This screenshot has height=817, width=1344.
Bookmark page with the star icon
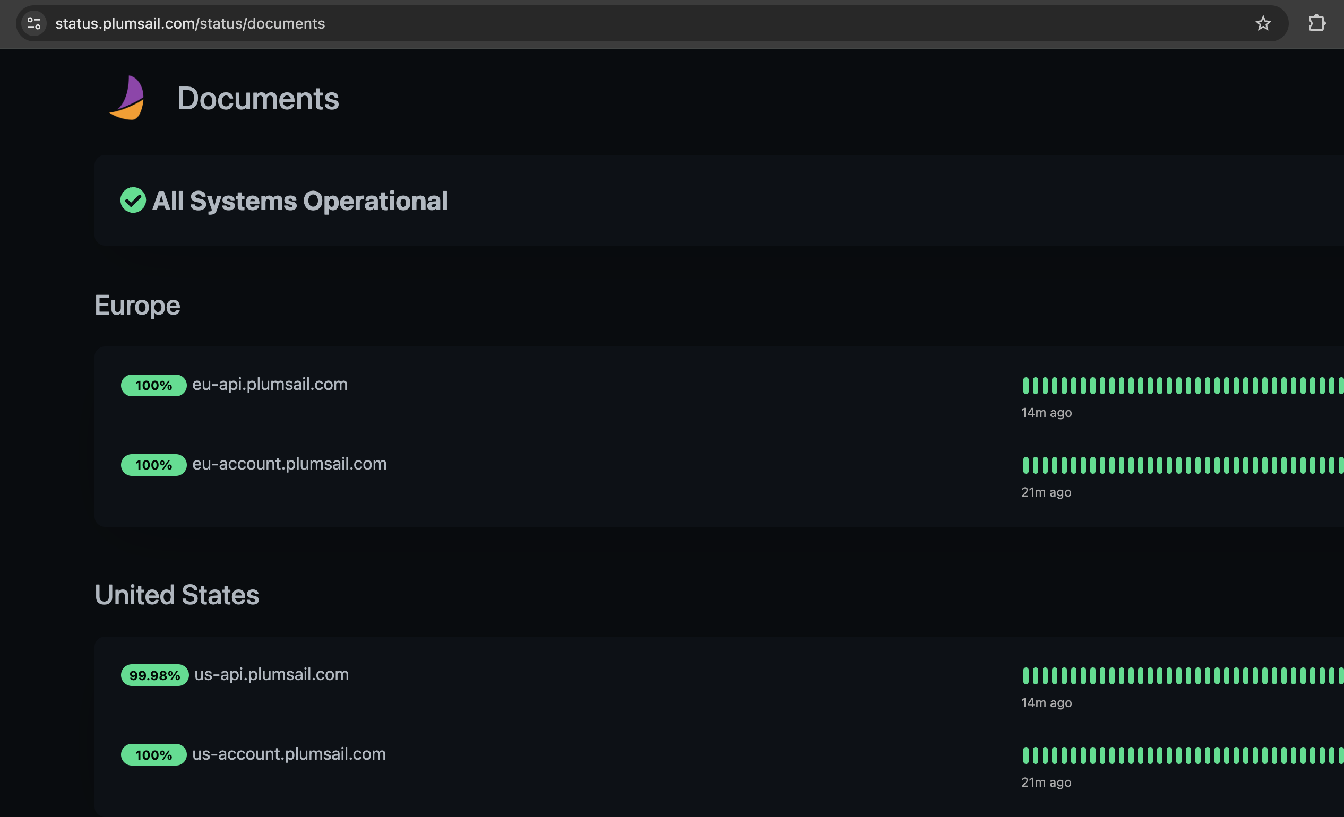1263,23
